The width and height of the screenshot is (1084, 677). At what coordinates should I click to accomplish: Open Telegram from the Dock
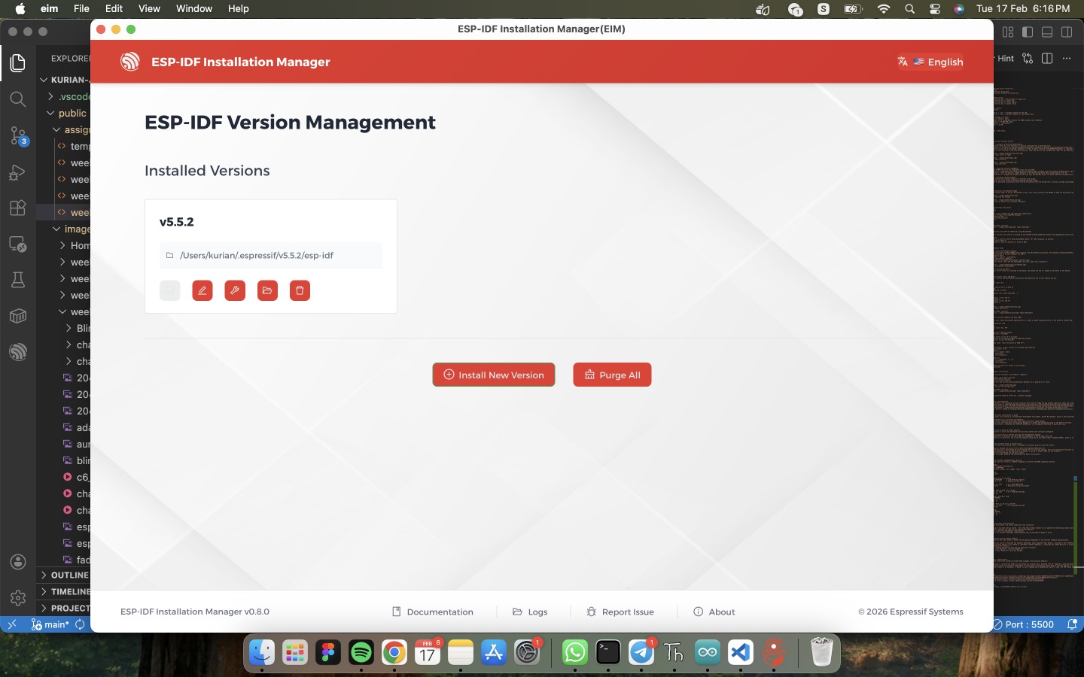(641, 652)
